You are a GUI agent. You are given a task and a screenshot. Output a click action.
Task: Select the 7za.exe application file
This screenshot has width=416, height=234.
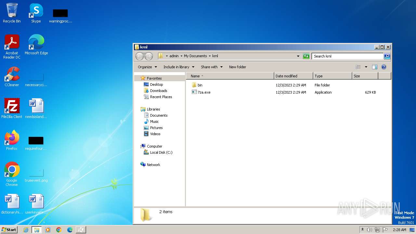click(201, 92)
